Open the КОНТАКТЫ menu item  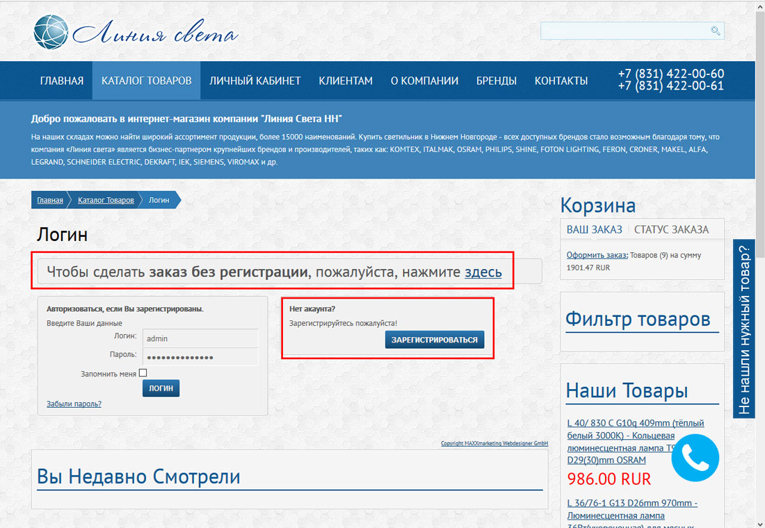[x=561, y=81]
